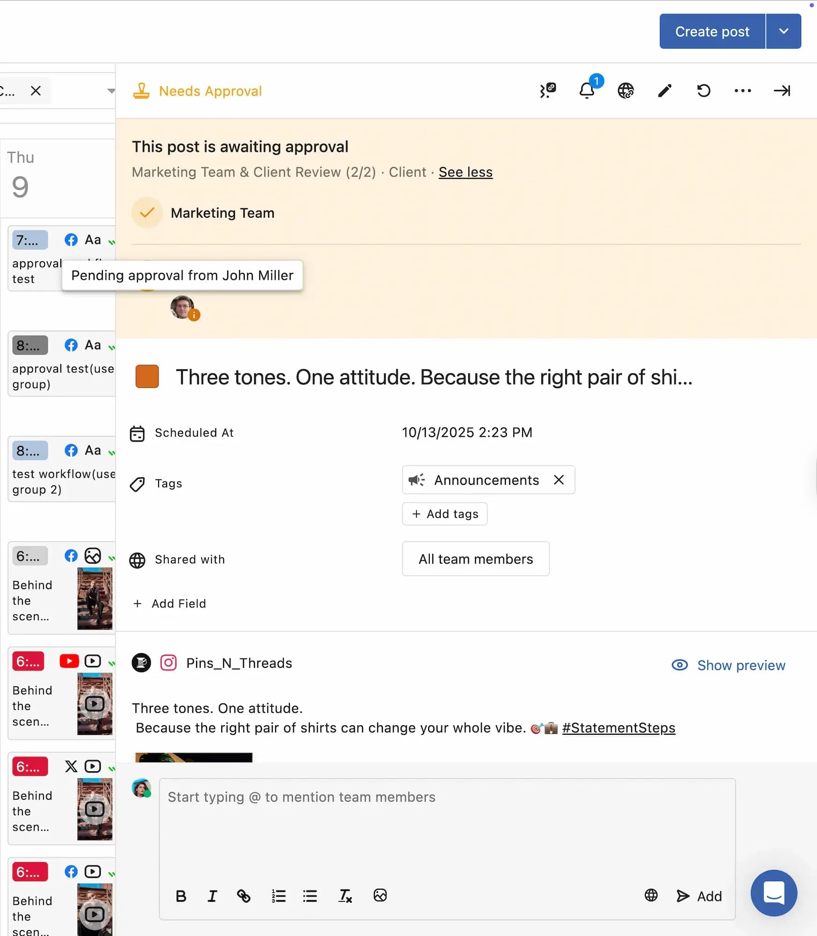Open the three-dots more options menu
817x936 pixels.
[x=743, y=90]
